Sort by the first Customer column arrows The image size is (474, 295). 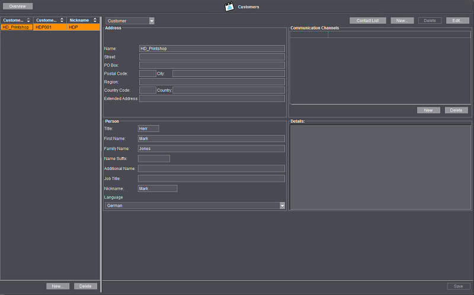coord(28,20)
